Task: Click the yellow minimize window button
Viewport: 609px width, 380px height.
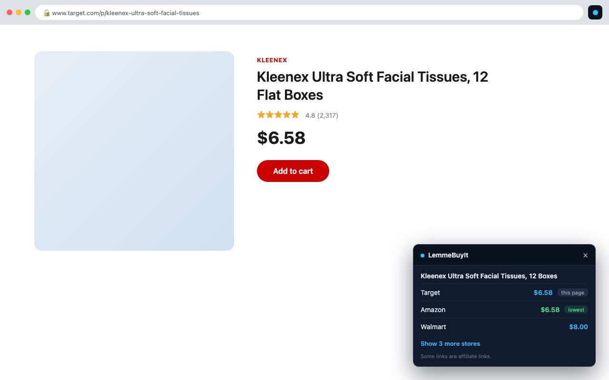Action: click(19, 12)
